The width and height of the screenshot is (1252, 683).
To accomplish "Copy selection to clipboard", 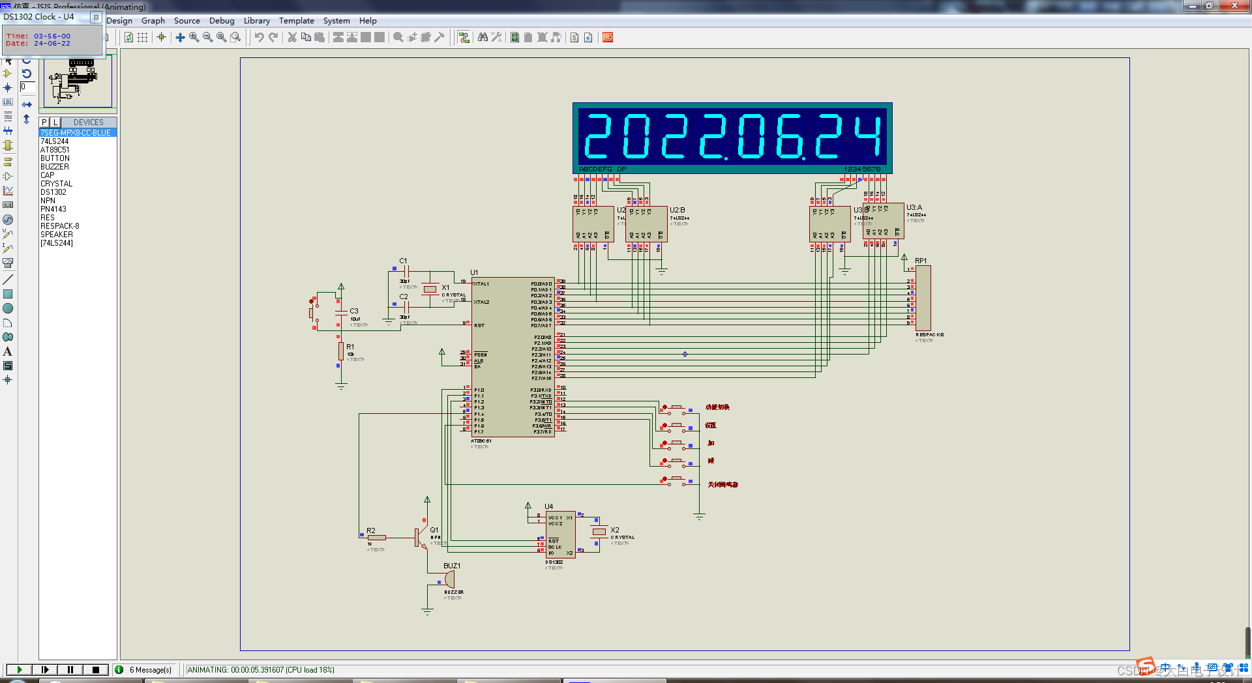I will [306, 38].
